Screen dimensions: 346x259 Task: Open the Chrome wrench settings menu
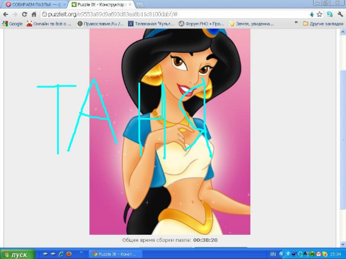340,14
